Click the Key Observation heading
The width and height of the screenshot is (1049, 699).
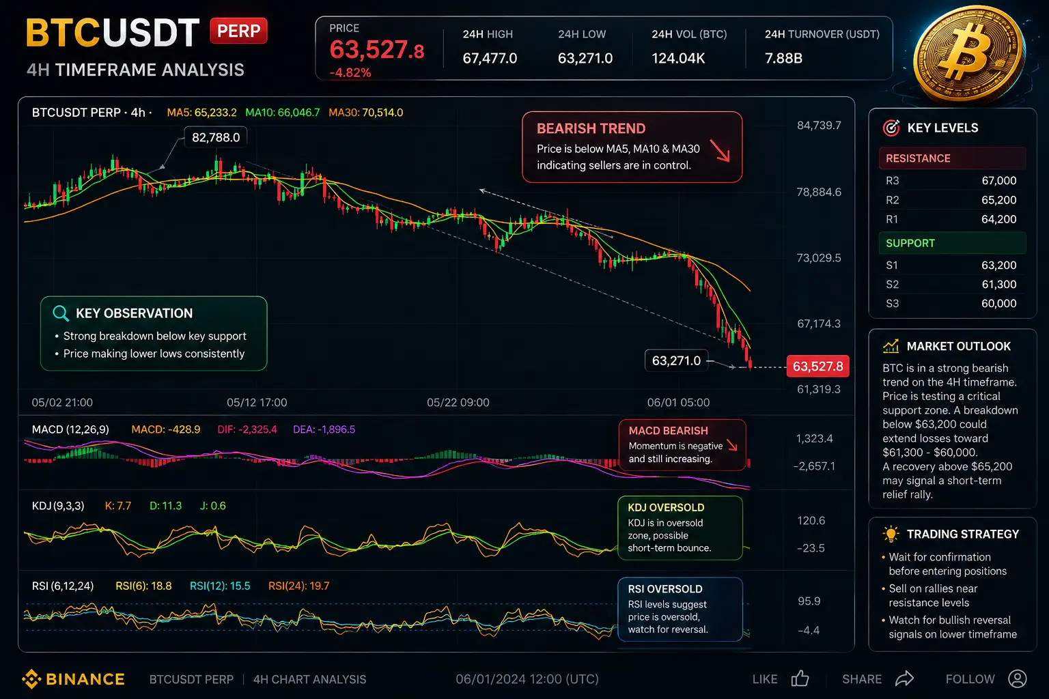[134, 313]
